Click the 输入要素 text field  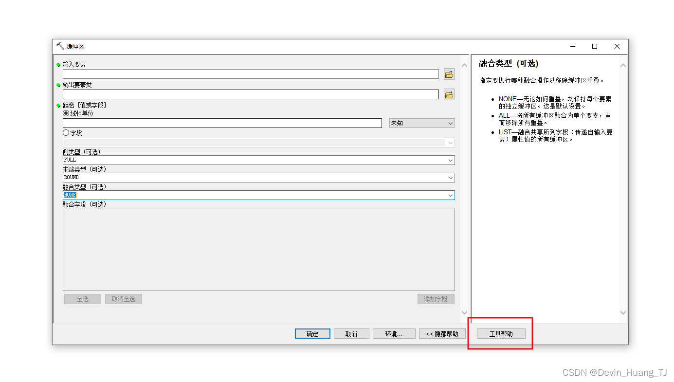pyautogui.click(x=251, y=74)
